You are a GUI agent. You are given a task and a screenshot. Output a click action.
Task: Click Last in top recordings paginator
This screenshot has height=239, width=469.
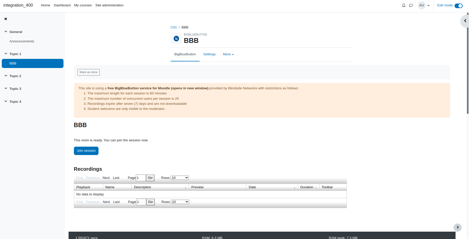pyautogui.click(x=116, y=178)
